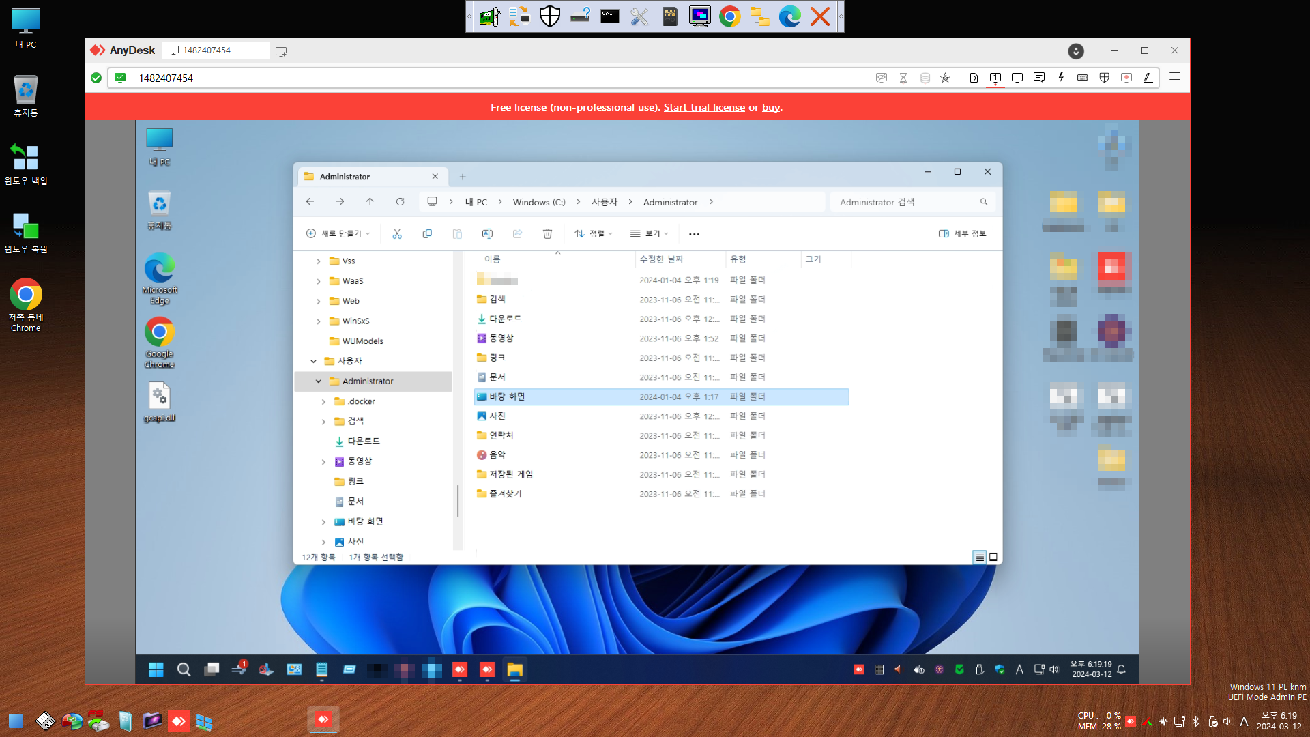Click Start trial license link
Viewport: 1310px width, 737px height.
coord(704,107)
